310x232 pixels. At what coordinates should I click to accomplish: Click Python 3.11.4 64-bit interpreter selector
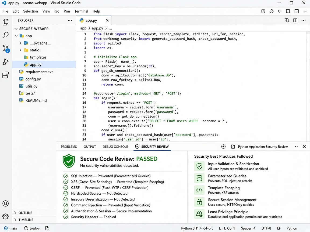point(197,228)
